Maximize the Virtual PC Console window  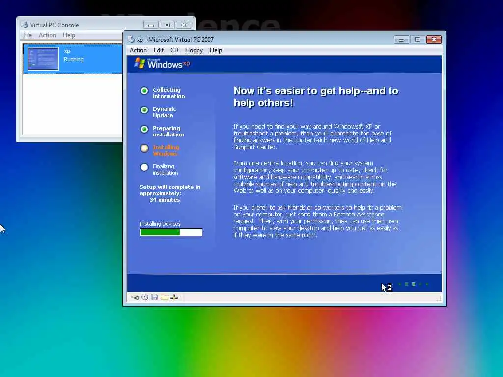point(167,25)
